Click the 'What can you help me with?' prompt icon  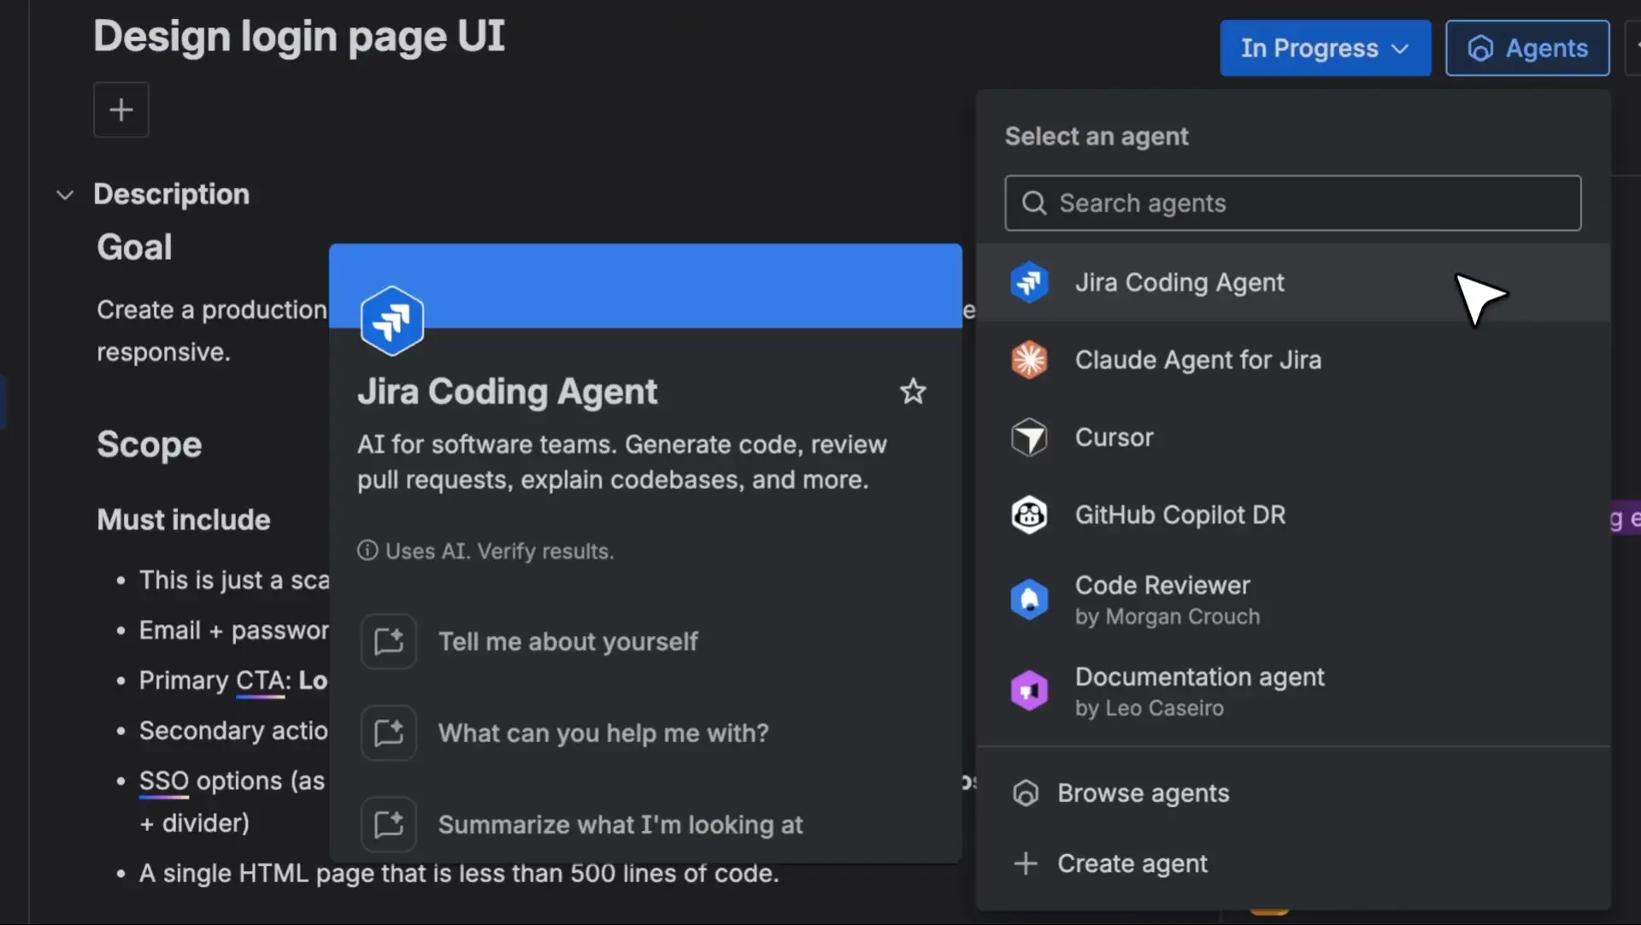[x=389, y=733]
